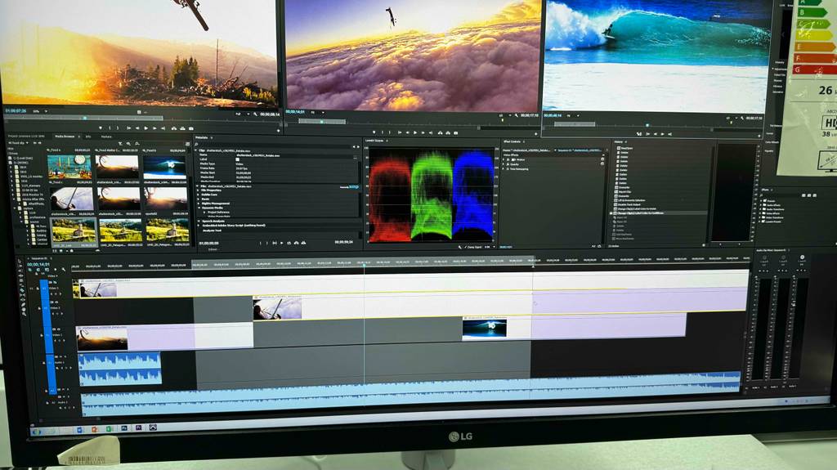Expand the Speech Analysis section in Metadata
This screenshot has width=837, height=470.
pyautogui.click(x=199, y=221)
